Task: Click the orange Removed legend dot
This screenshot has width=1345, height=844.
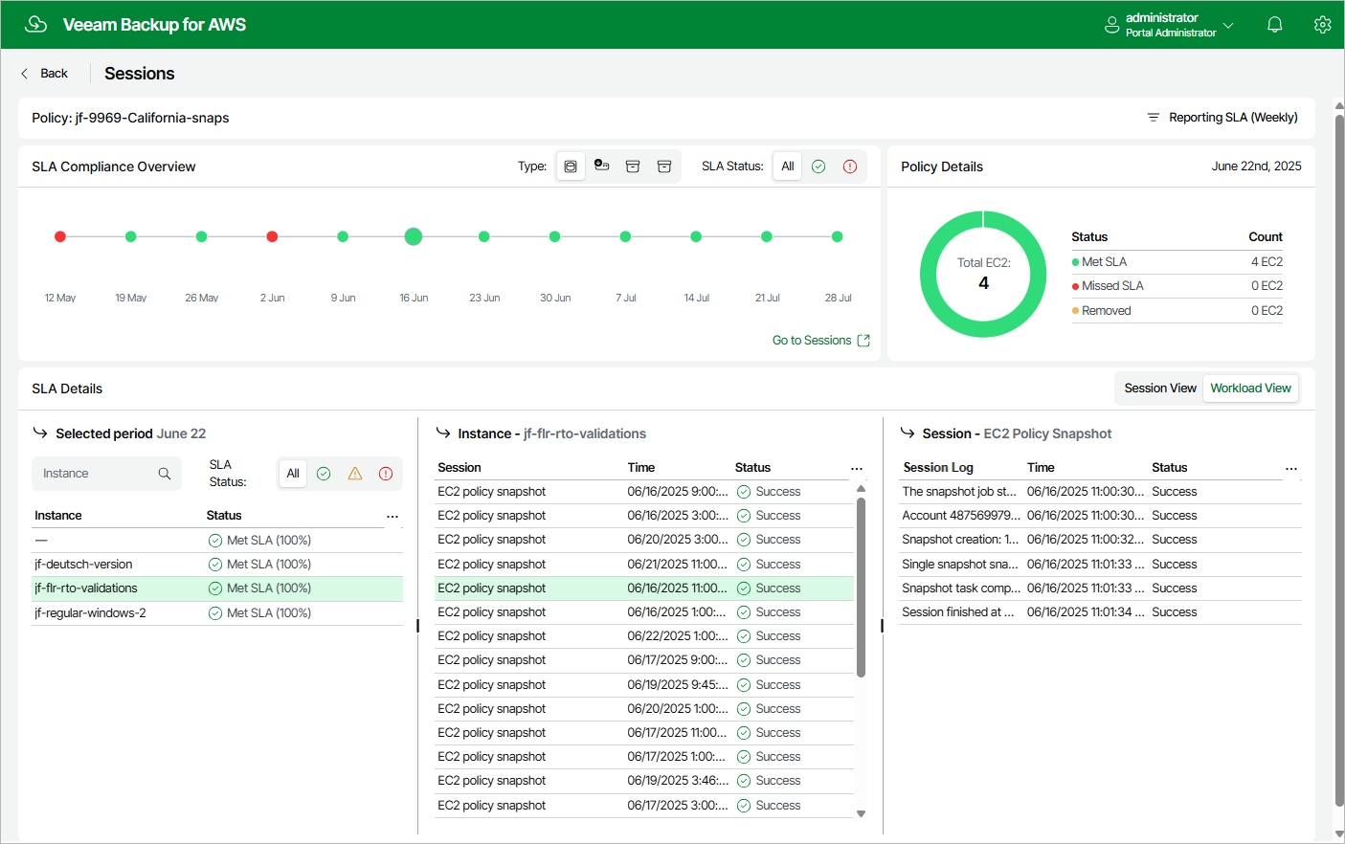Action: coord(1076,311)
